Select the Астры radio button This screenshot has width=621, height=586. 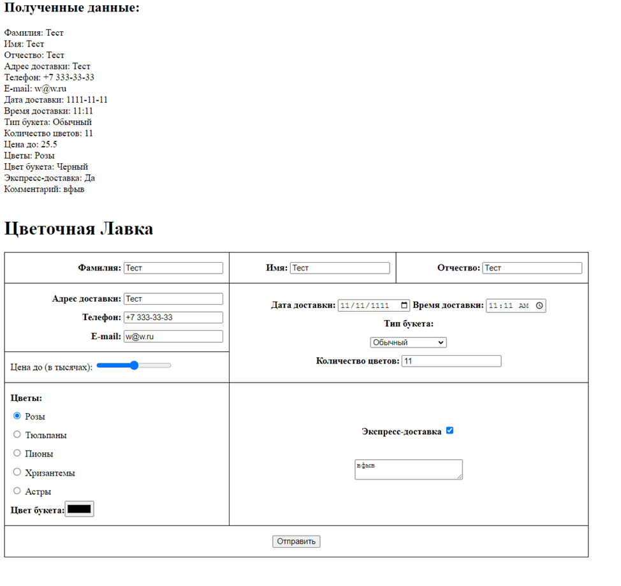(17, 491)
